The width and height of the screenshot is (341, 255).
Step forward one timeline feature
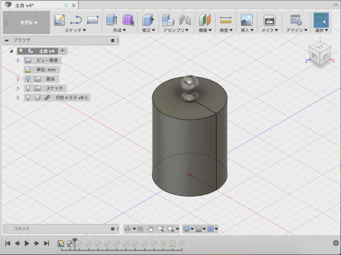tap(37, 243)
